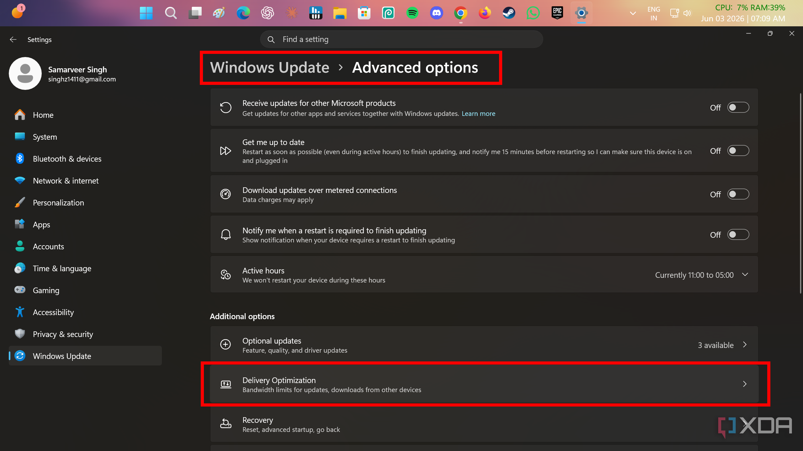Go back using the Settings back arrow
The image size is (803, 451).
click(x=13, y=39)
